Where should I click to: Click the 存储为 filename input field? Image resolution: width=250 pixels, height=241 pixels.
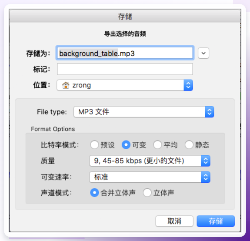[x=125, y=53]
